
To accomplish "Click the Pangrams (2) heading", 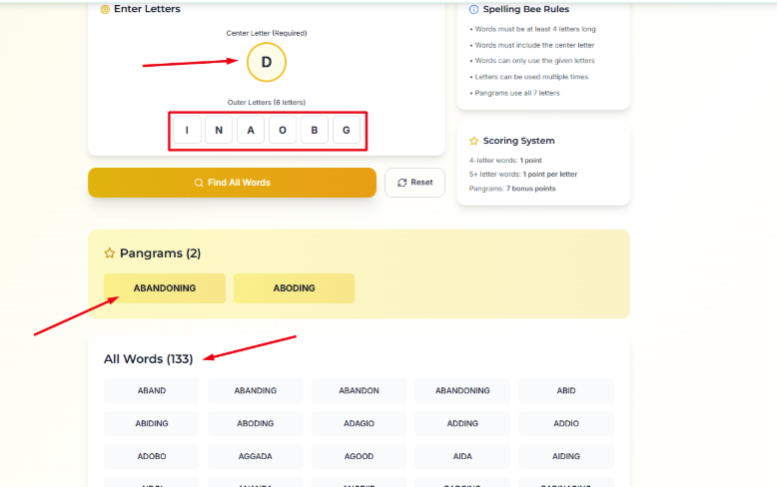I will click(x=160, y=253).
